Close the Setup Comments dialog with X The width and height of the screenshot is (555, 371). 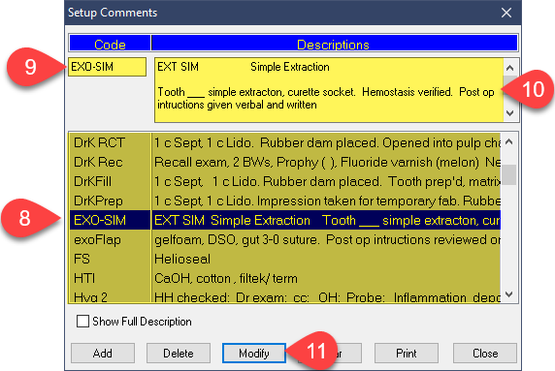point(506,13)
